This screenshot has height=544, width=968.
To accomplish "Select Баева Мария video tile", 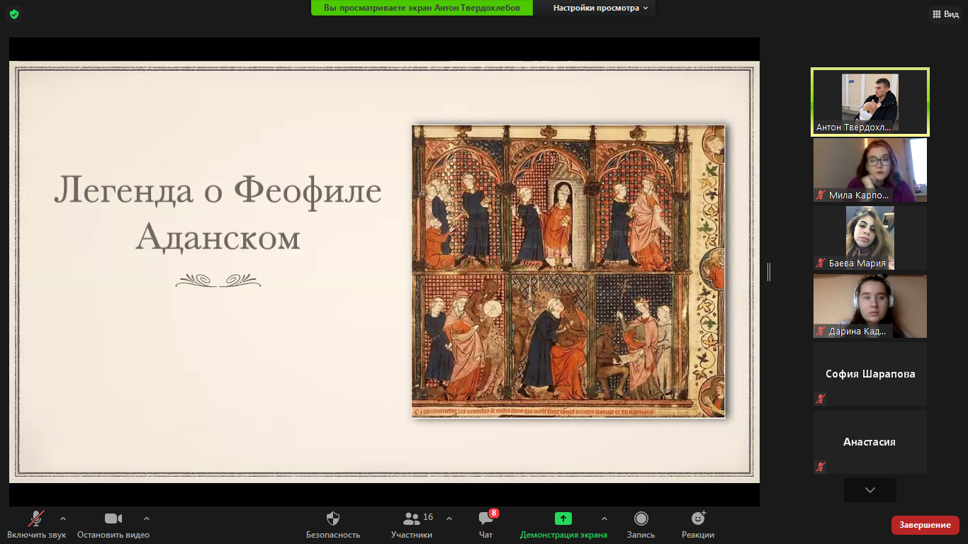I will tap(870, 238).
